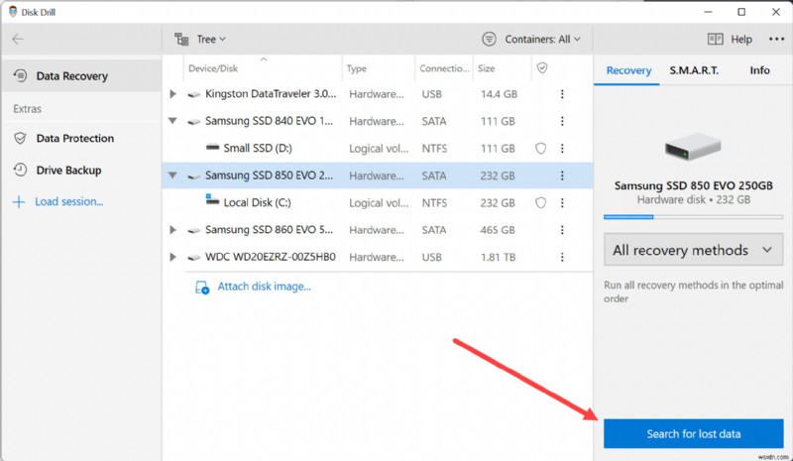Screen dimensions: 793x461
Task: Click the 14.4 GB size cell
Action: [x=499, y=94]
